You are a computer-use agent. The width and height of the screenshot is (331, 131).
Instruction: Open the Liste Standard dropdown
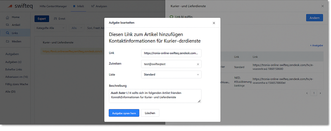tap(171, 74)
